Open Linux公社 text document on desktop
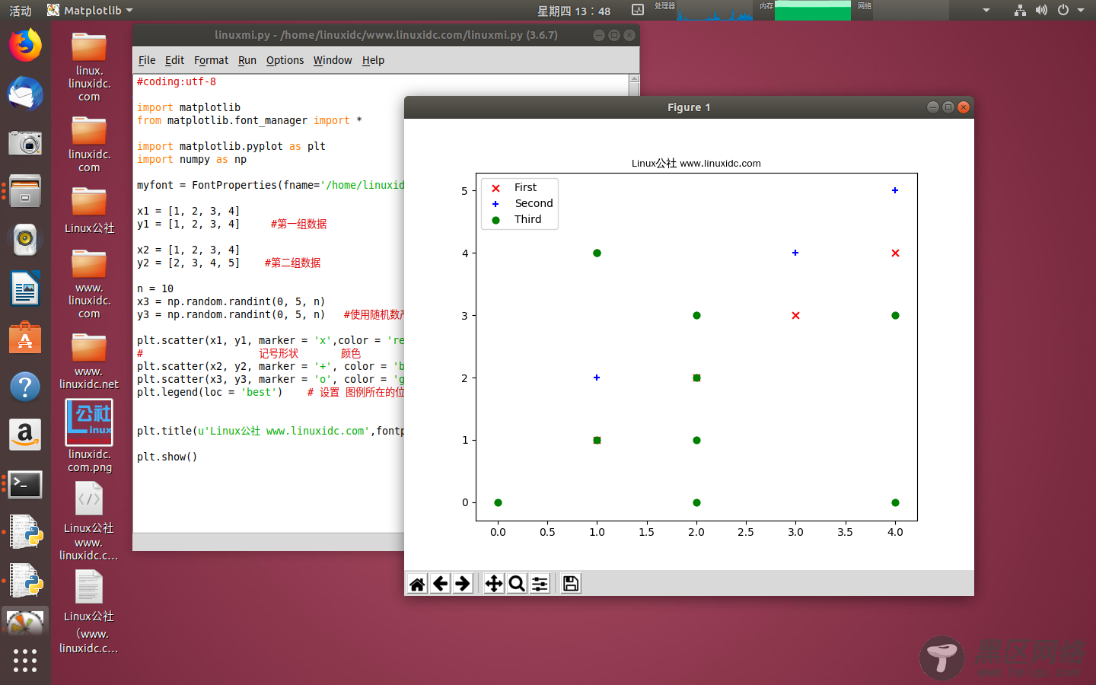This screenshot has width=1096, height=685. coord(89,613)
